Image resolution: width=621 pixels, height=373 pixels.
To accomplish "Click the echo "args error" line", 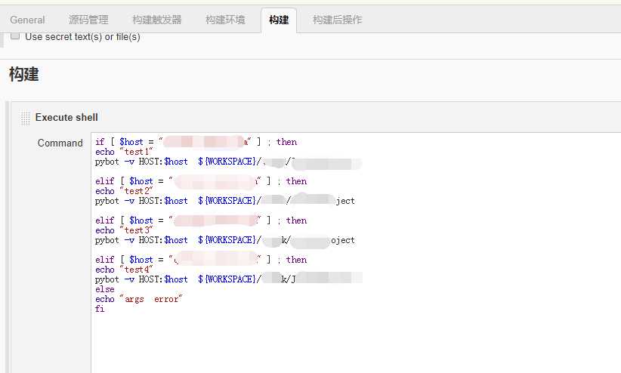I will click(138, 299).
